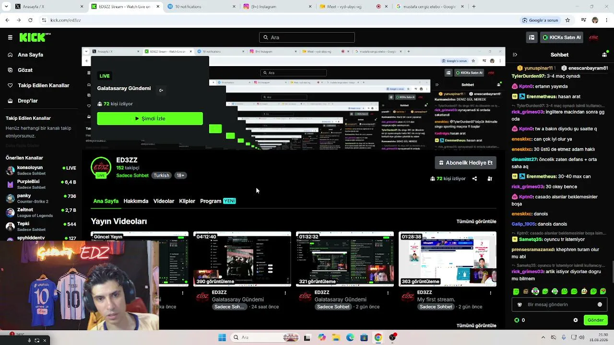Open a new browser tab
The width and height of the screenshot is (614, 345).
474,7
